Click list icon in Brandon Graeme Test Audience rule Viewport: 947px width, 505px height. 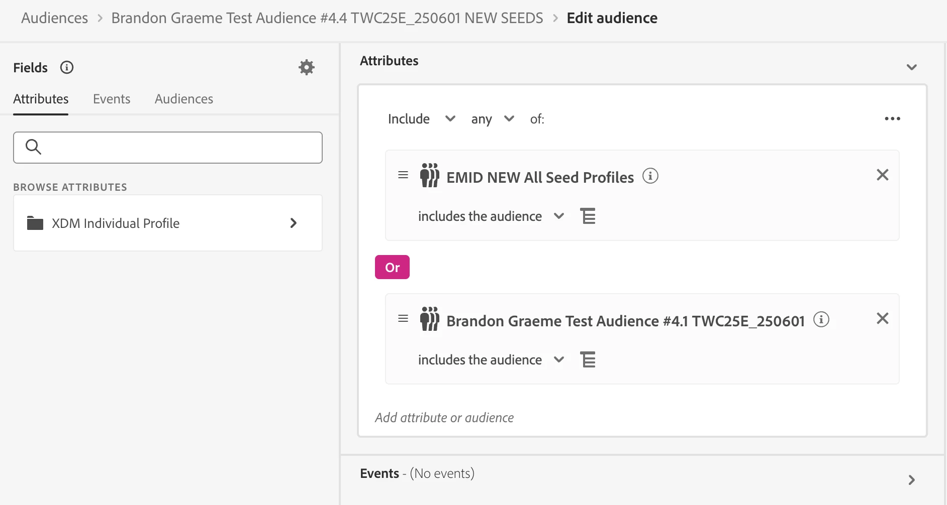(x=588, y=359)
